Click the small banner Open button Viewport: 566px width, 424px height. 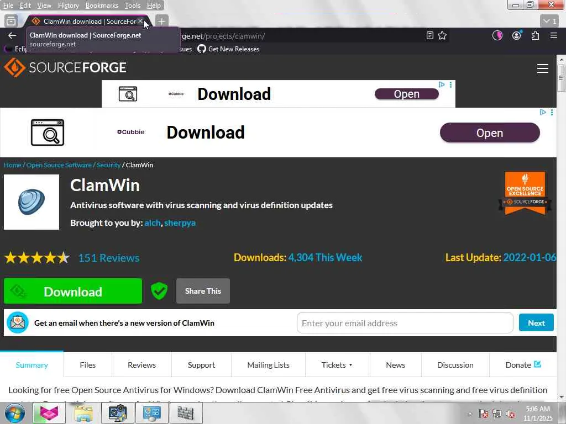(x=406, y=94)
